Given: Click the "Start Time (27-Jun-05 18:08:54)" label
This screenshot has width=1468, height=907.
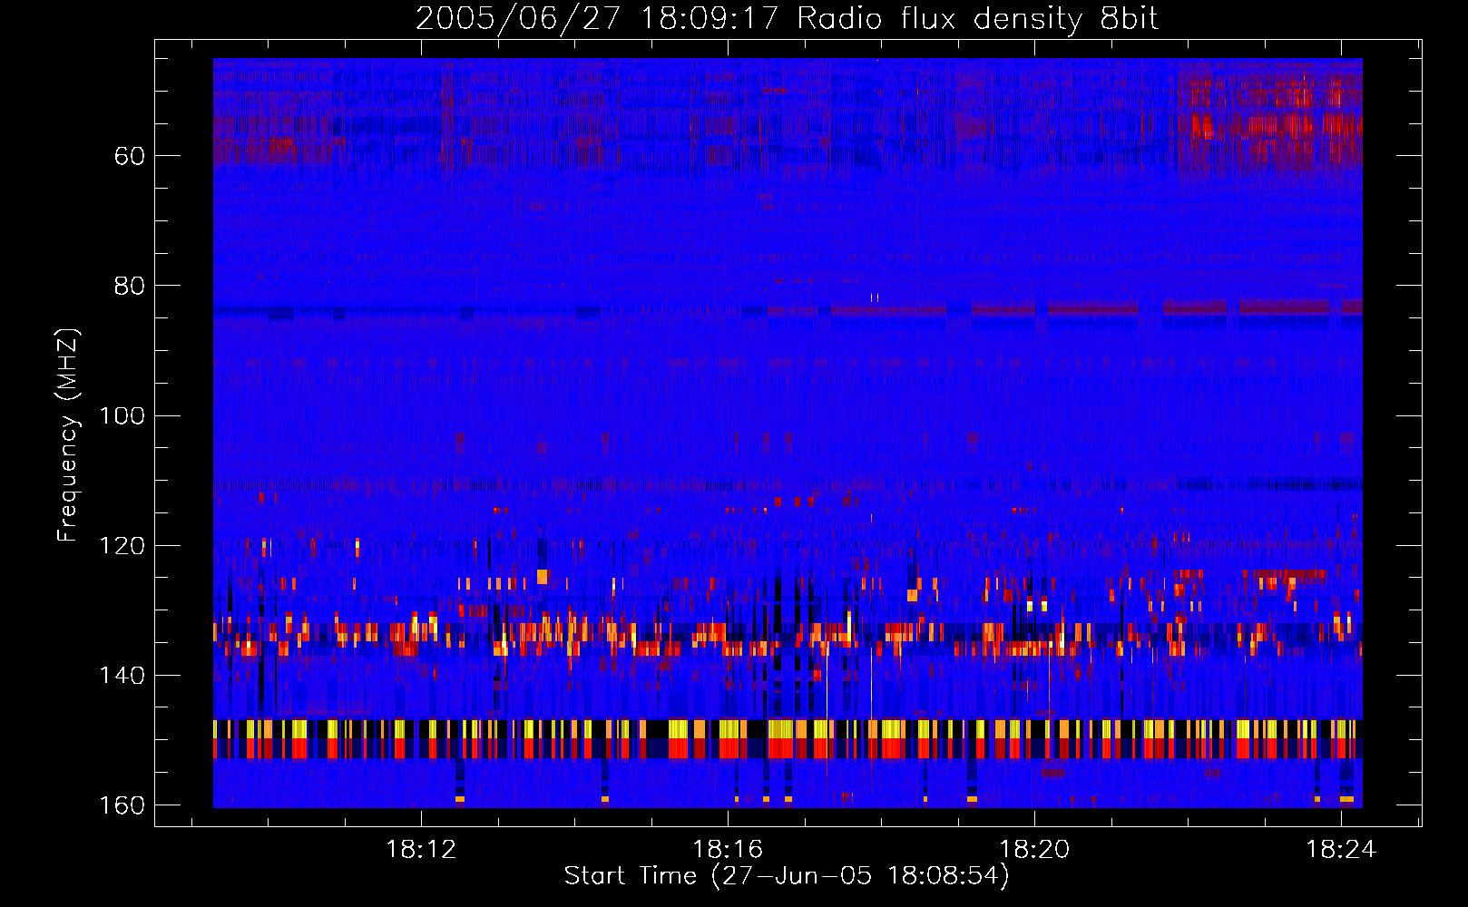Looking at the screenshot, I should click(787, 876).
